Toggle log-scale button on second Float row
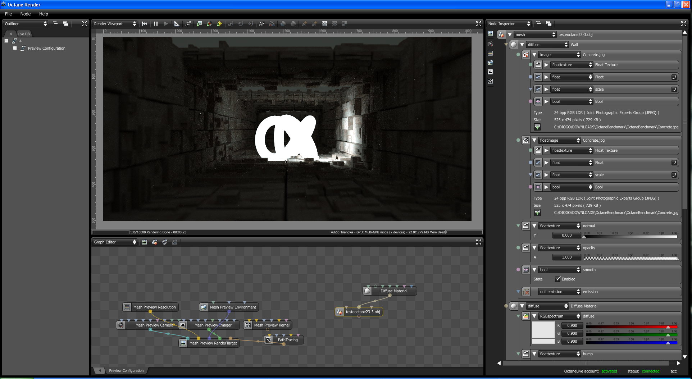Viewport: 692px width, 379px height. tap(674, 163)
